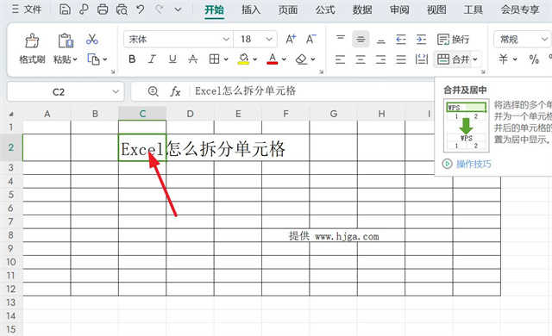
Task: Click the select all corner triangle
Action: point(11,114)
